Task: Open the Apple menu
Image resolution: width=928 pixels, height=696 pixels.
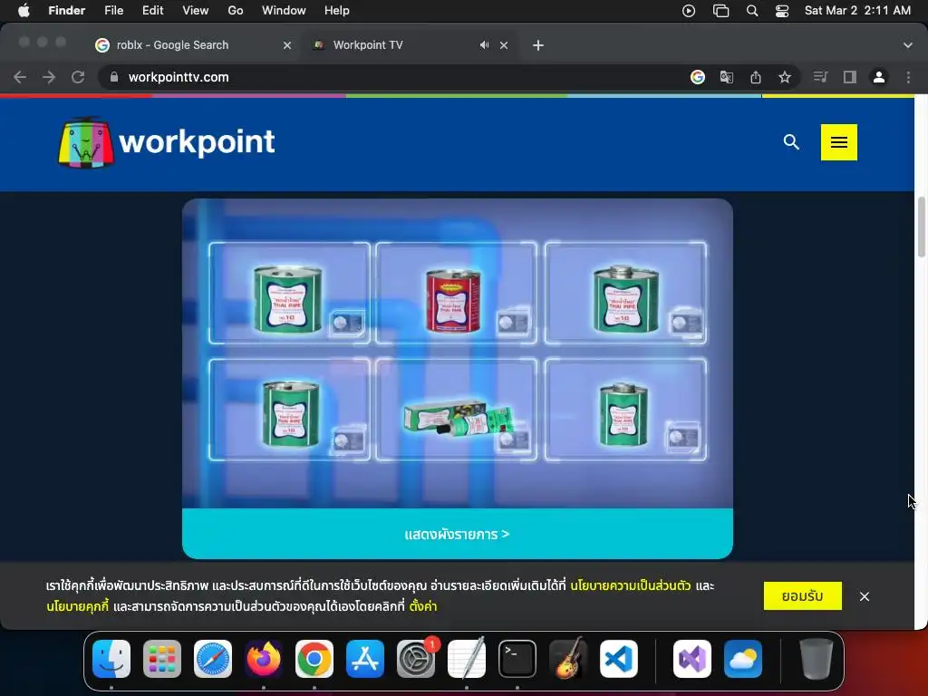Action: (24, 11)
